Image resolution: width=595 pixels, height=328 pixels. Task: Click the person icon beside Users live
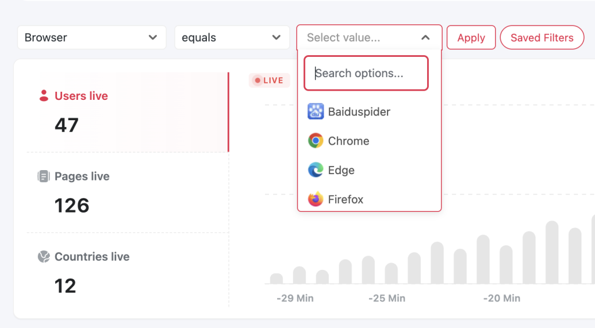coord(44,96)
